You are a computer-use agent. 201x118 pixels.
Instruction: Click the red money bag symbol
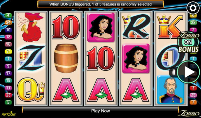click(31, 27)
